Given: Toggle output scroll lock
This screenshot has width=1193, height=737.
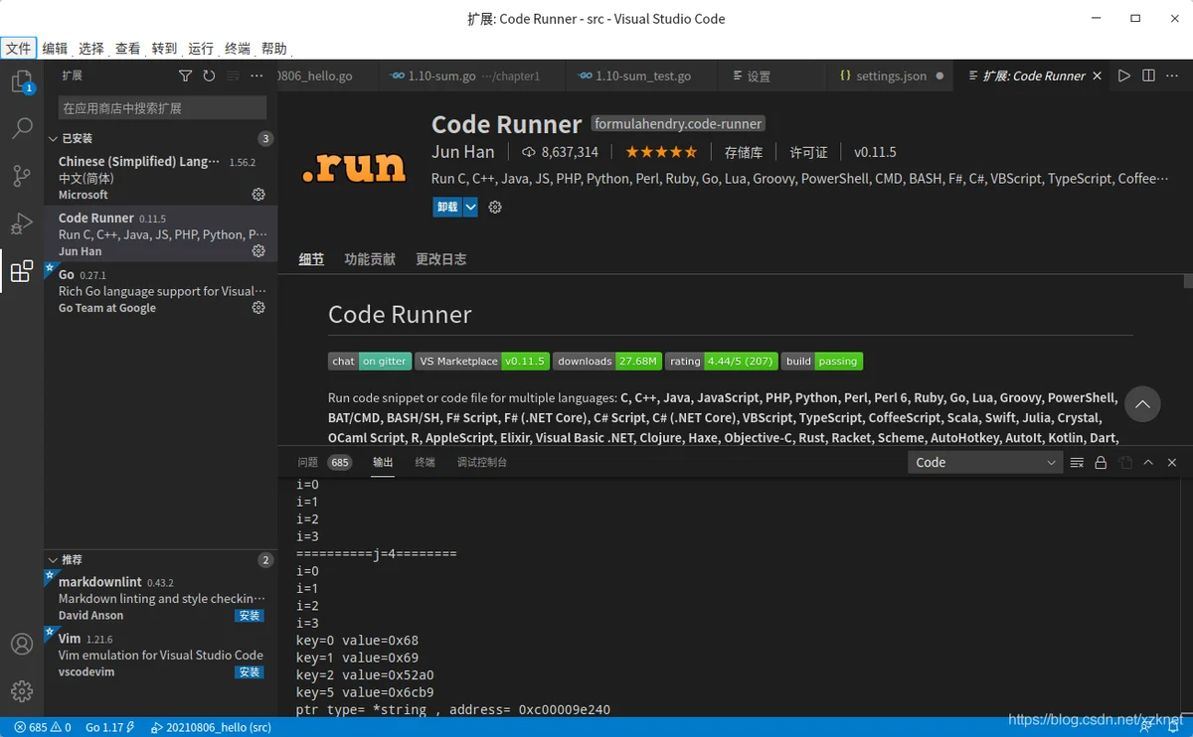Looking at the screenshot, I should click(1101, 463).
